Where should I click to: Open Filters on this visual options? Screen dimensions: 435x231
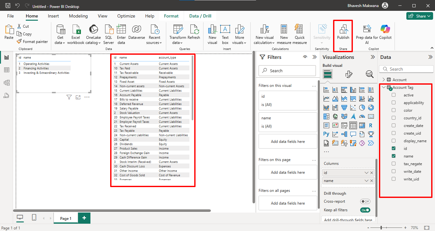click(314, 86)
